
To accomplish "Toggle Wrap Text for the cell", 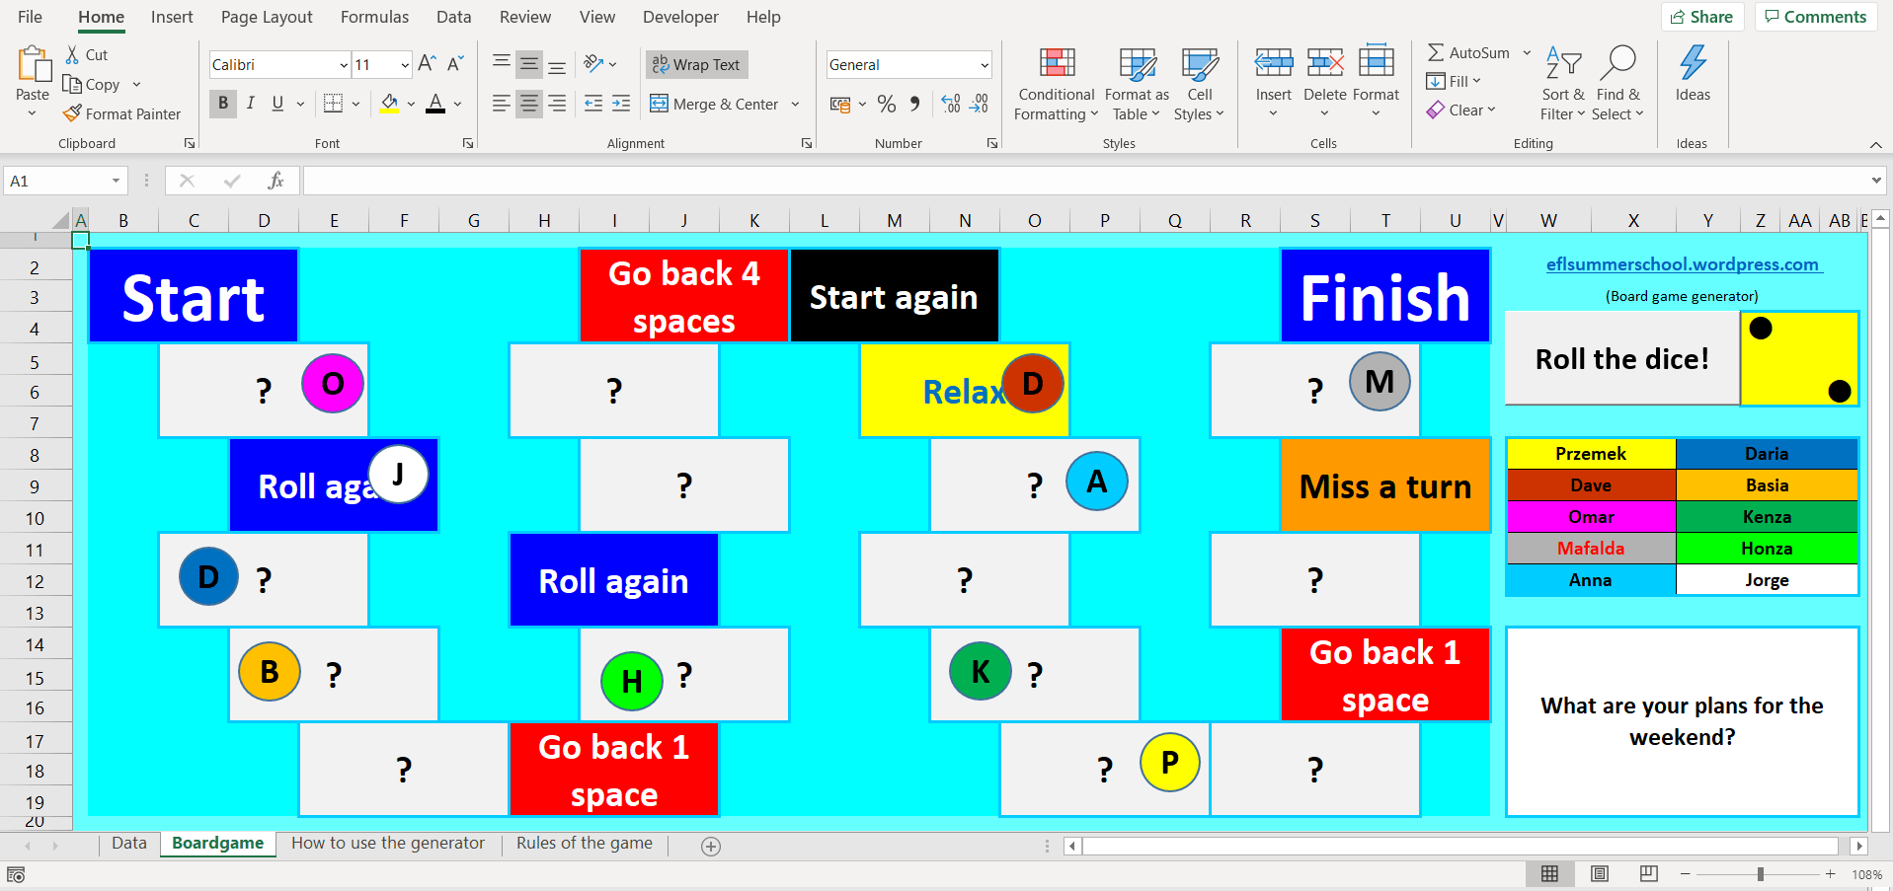I will point(696,64).
